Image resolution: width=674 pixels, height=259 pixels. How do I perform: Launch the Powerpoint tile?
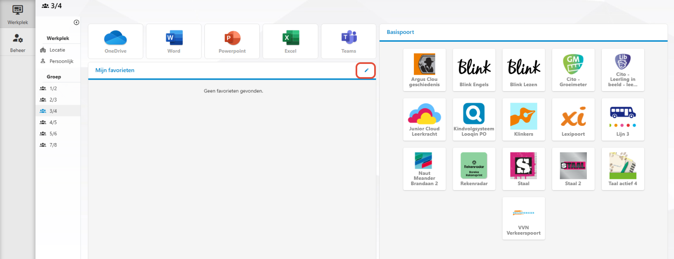click(232, 41)
